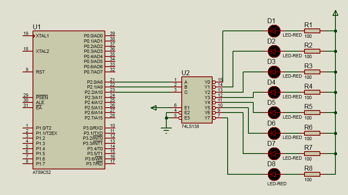Click the ground symbol below the 74LS138

(166, 130)
